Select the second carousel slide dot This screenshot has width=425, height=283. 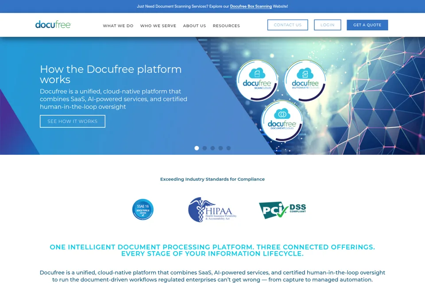pos(205,148)
